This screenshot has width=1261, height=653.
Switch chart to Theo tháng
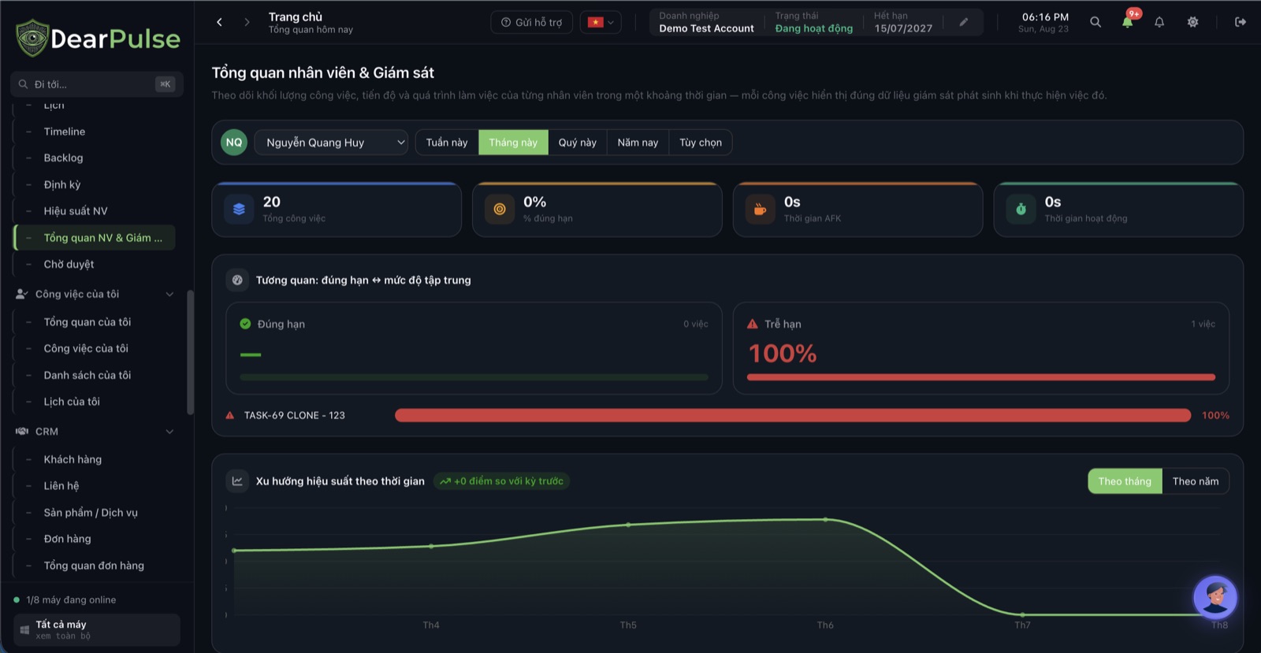(1125, 481)
